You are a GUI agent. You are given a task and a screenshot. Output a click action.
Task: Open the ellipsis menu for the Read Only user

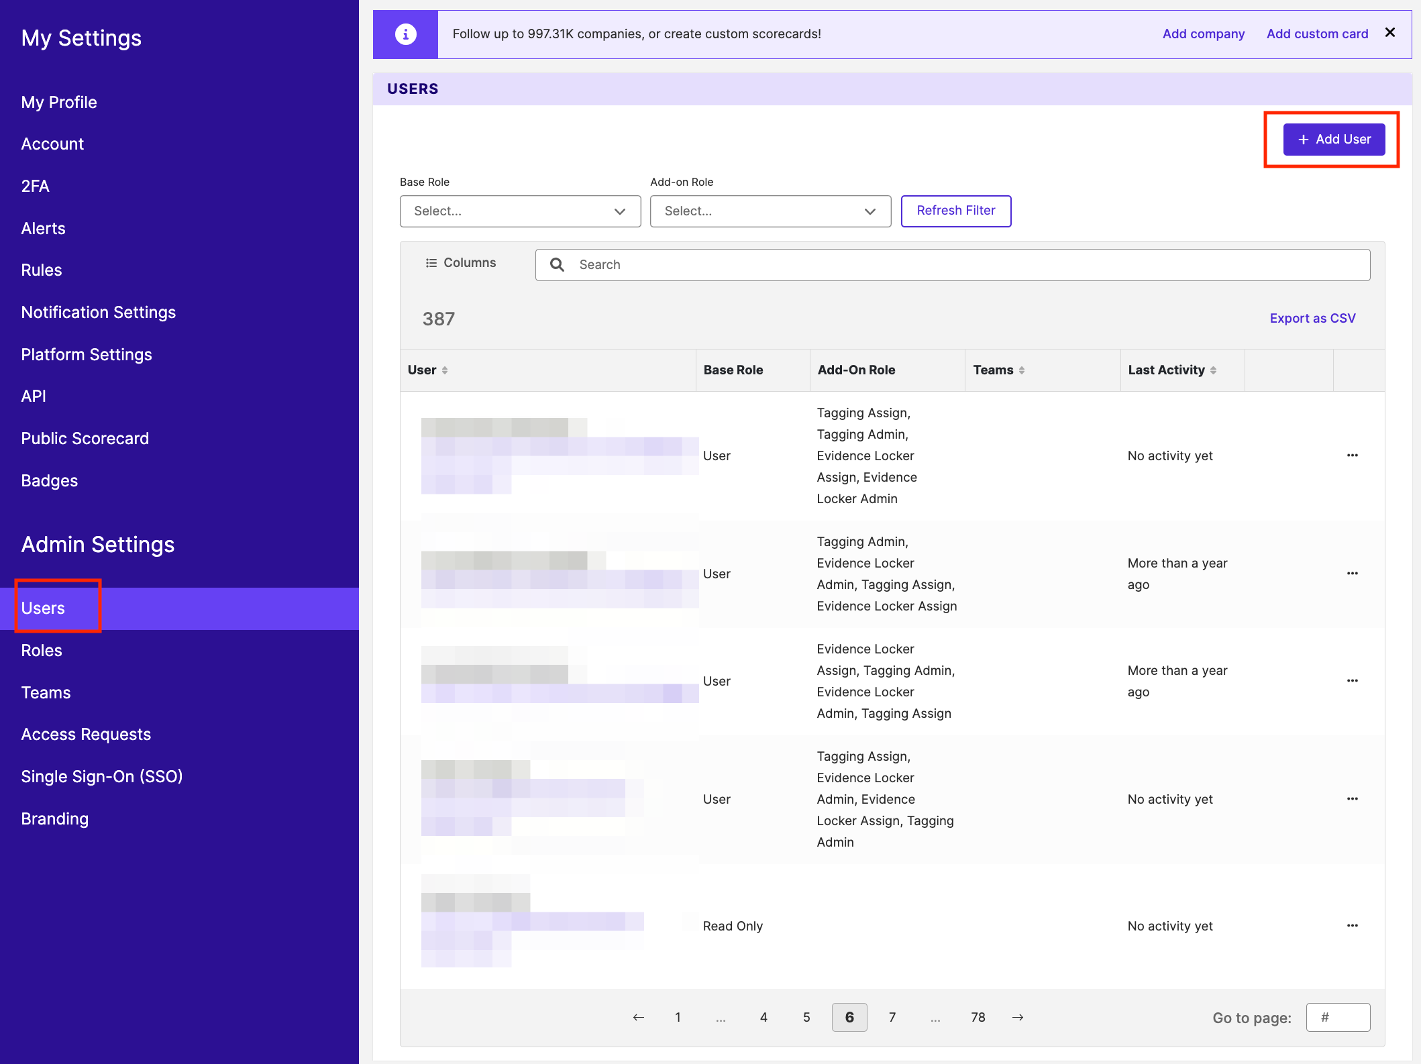point(1352,925)
